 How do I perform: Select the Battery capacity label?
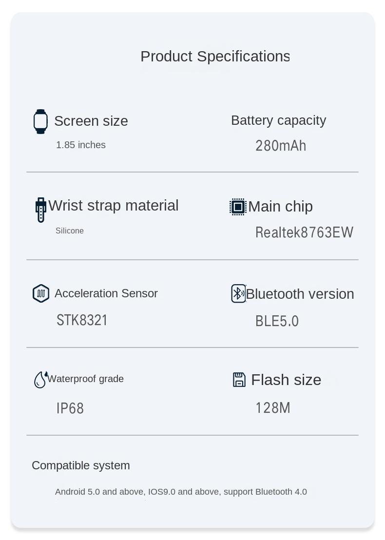pyautogui.click(x=278, y=120)
